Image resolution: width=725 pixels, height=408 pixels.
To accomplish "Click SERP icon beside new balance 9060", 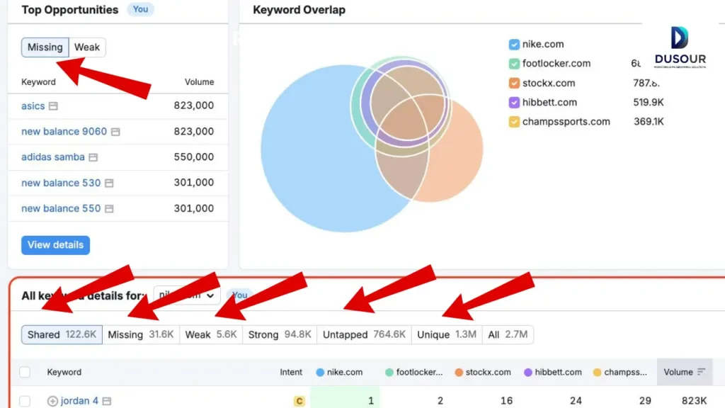I will [x=115, y=132].
